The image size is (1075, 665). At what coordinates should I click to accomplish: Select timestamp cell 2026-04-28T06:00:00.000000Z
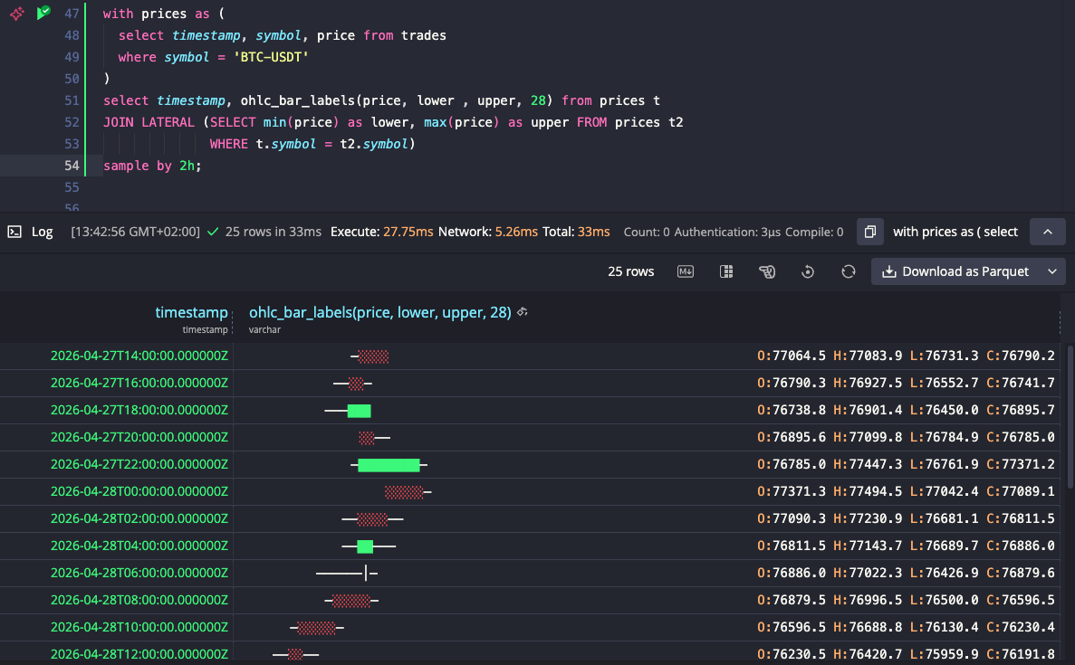(139, 573)
